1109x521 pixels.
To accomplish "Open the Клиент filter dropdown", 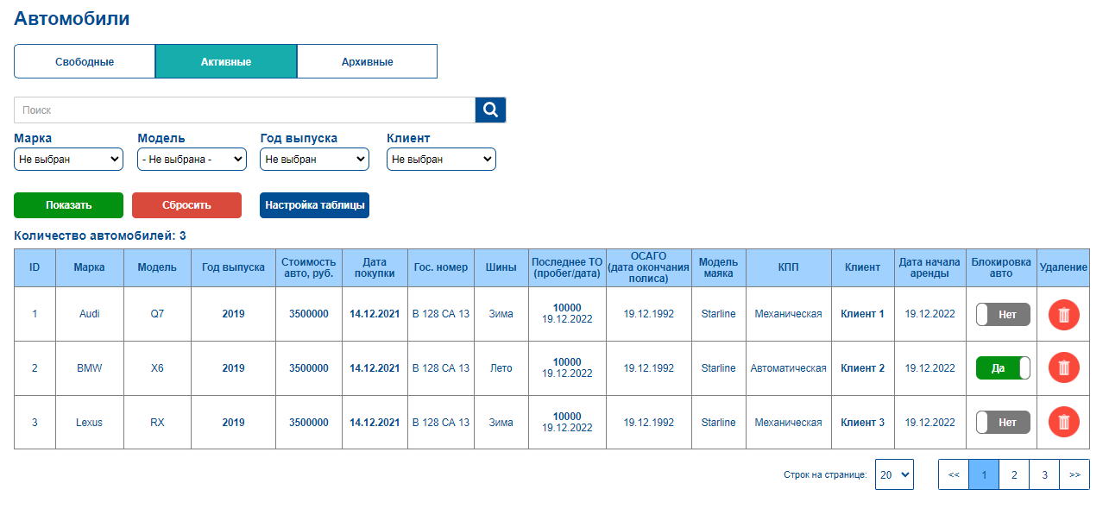I will click(x=441, y=159).
